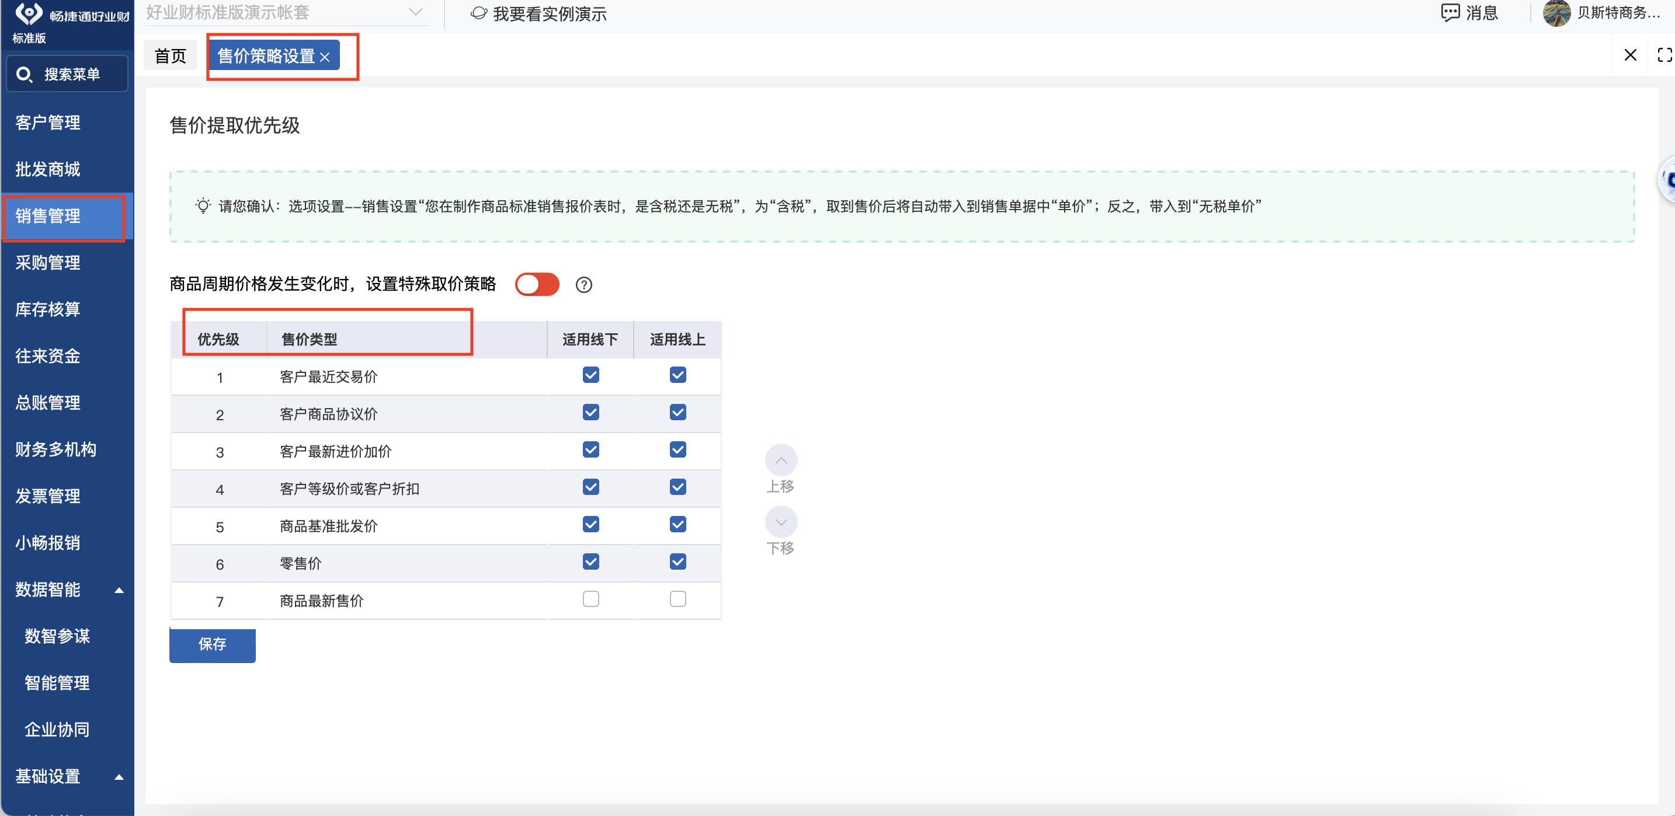Image resolution: width=1675 pixels, height=816 pixels.
Task: Toggle special pricing strategy switch
Action: coord(537,284)
